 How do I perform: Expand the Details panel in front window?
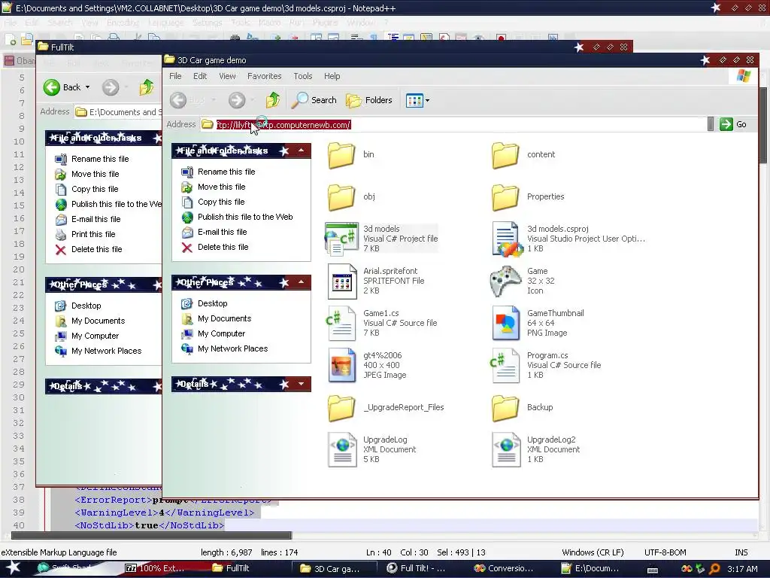(301, 384)
